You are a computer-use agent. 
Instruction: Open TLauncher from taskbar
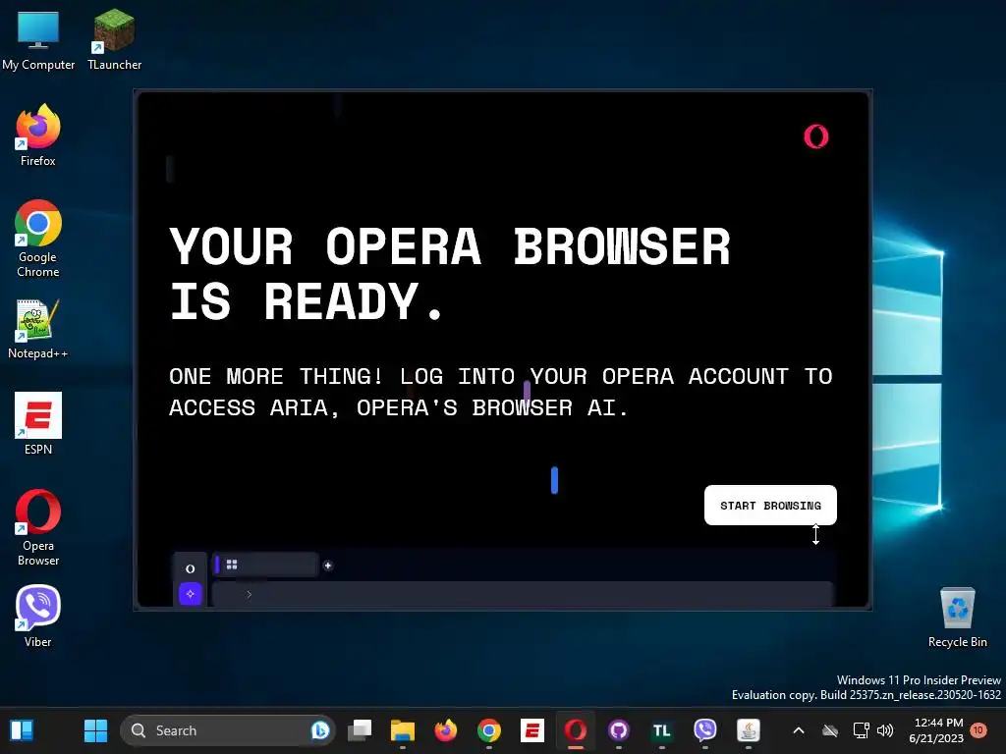661,730
